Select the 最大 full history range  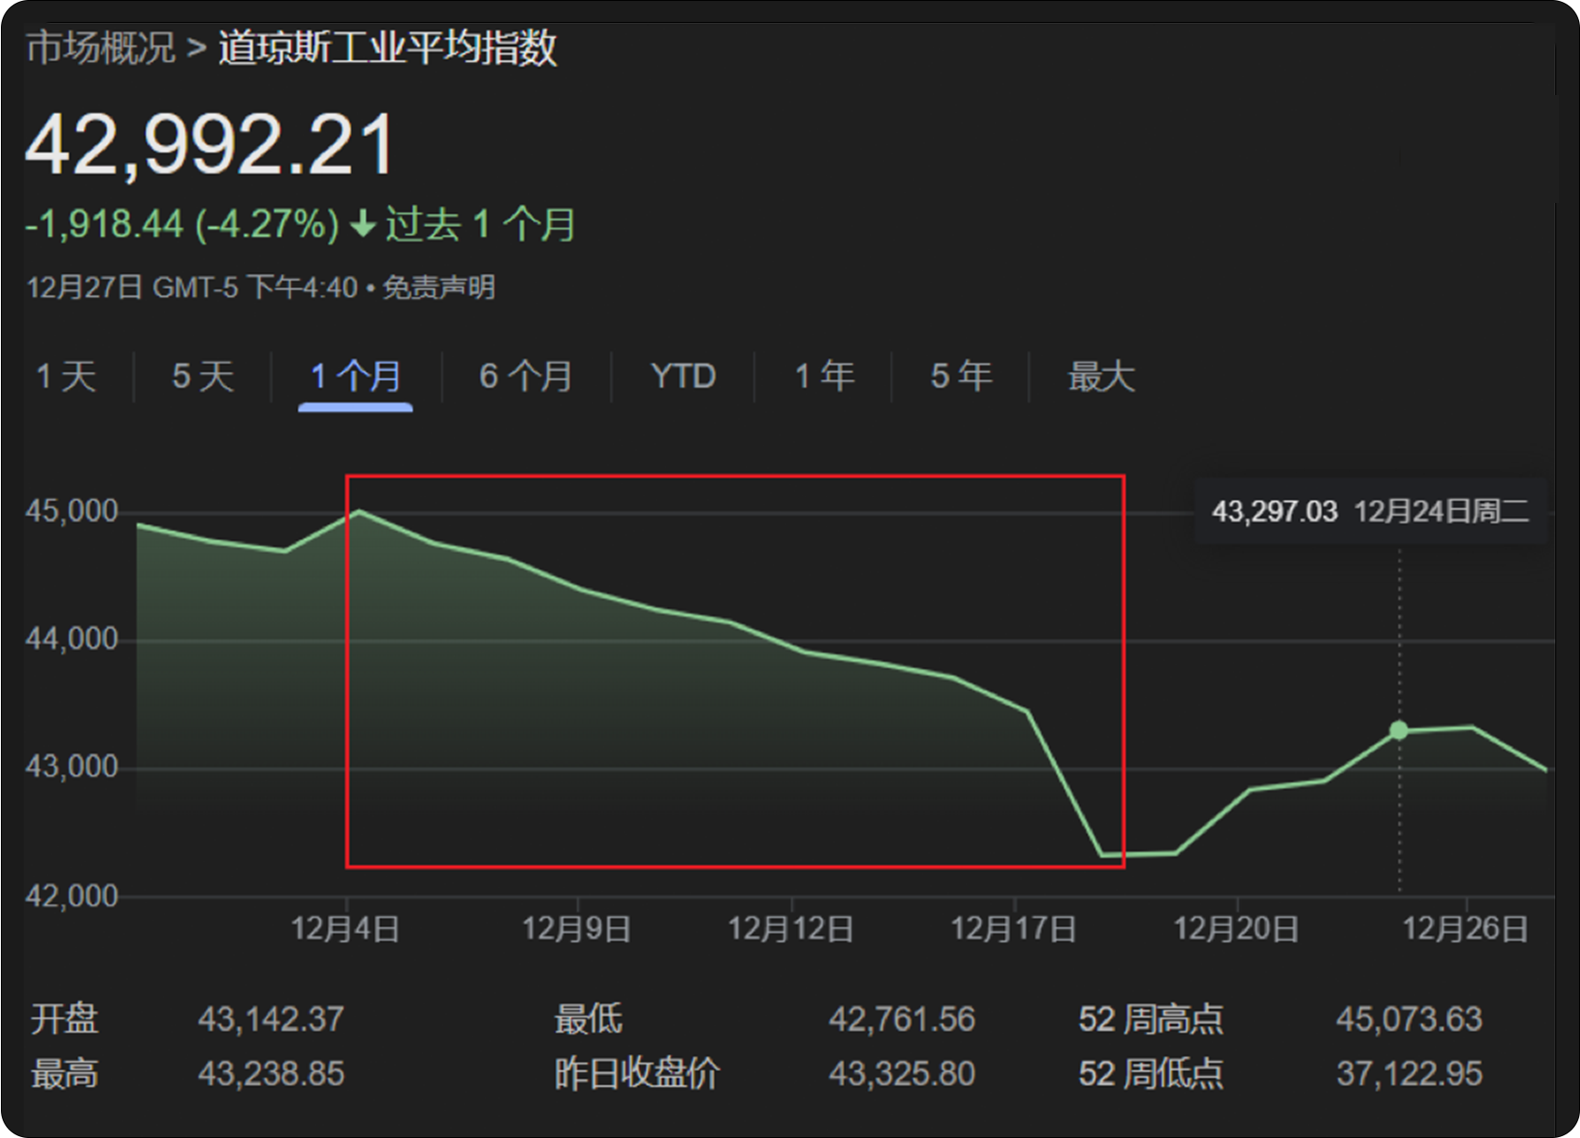pyautogui.click(x=1101, y=376)
